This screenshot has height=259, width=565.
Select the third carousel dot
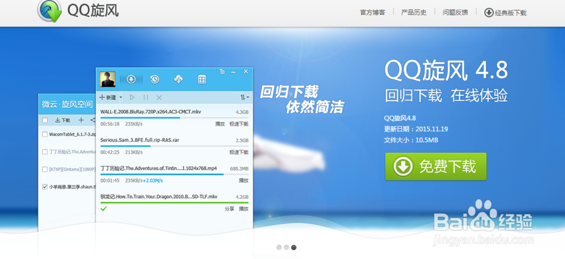[294, 248]
